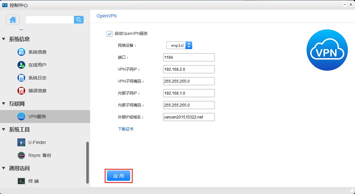Launch U-Finder from sidebar
Image resolution: width=355 pixels, height=194 pixels.
(x=21, y=142)
